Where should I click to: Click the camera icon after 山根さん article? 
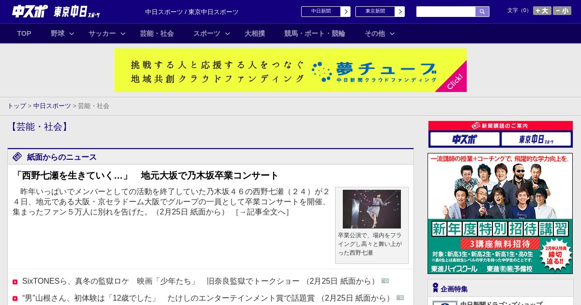pyautogui.click(x=400, y=298)
